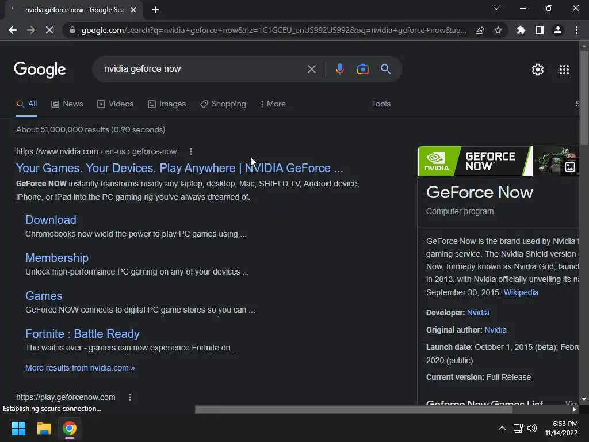Open the Chrome extensions puzzle icon
The height and width of the screenshot is (442, 589).
[x=521, y=30]
